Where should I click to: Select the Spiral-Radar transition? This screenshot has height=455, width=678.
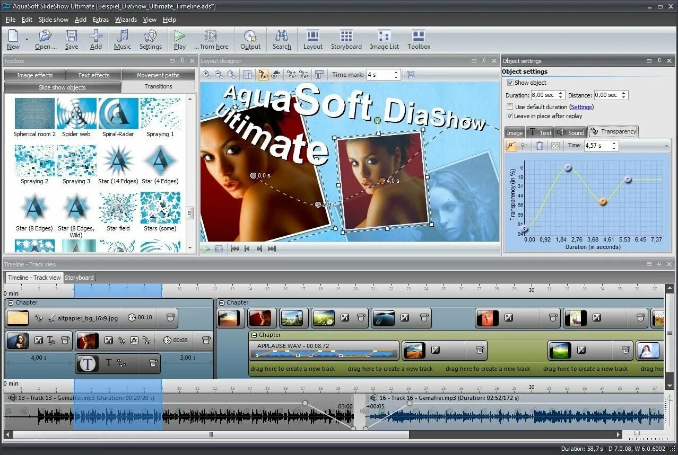tap(118, 118)
